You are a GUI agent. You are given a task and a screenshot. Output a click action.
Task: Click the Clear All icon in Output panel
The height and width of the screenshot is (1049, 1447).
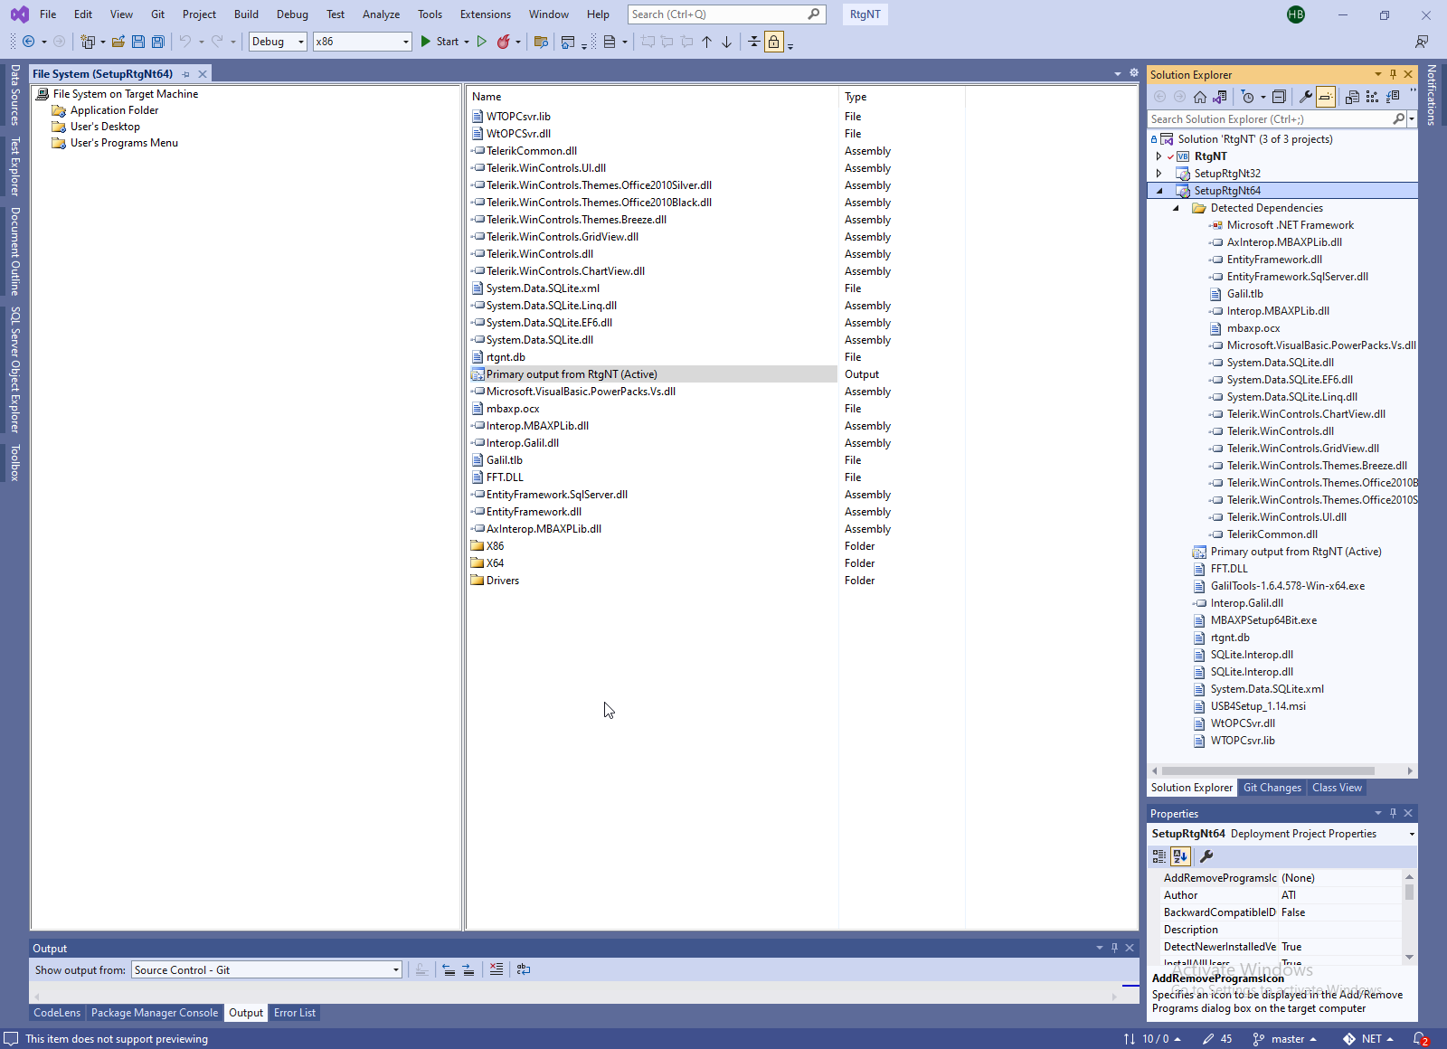click(x=497, y=969)
